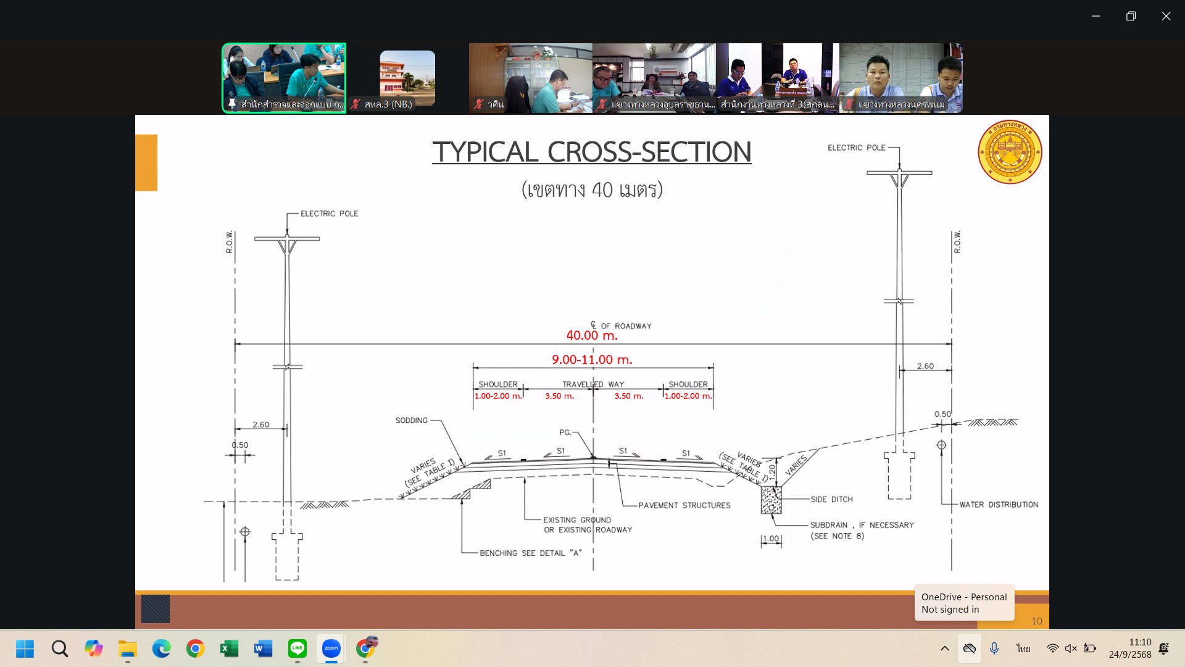Open the Windows Start menu
This screenshot has width=1185, height=667.
25,648
